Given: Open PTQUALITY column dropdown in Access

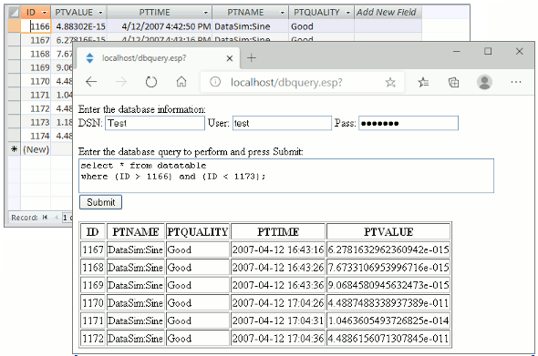Looking at the screenshot, I should pyautogui.click(x=348, y=13).
